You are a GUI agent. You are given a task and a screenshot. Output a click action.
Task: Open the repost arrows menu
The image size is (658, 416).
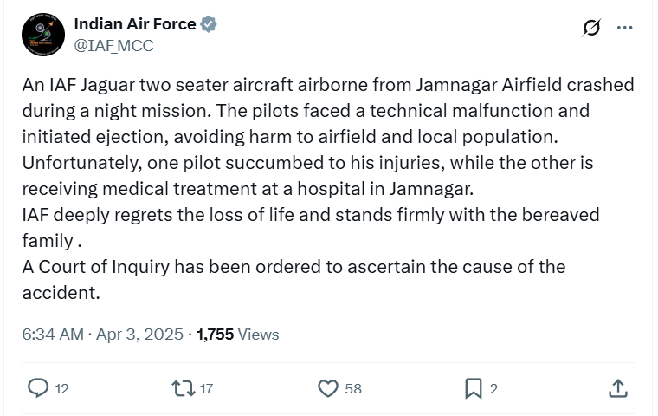click(184, 388)
